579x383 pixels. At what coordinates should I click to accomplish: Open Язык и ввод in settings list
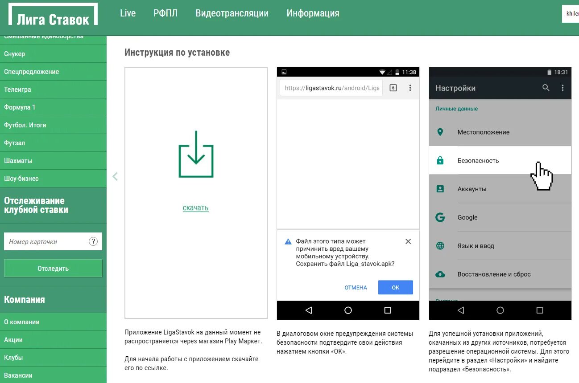pos(500,246)
